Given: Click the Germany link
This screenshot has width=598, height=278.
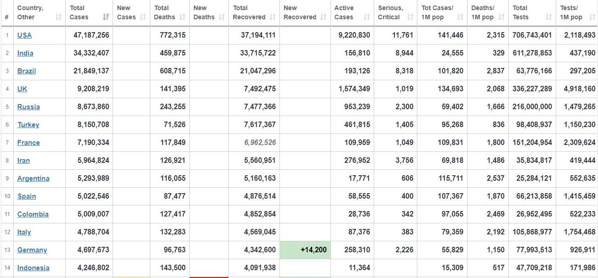Looking at the screenshot, I should 32,250.
